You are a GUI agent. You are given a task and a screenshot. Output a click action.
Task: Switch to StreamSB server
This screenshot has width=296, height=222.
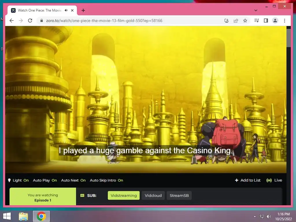pos(179,195)
